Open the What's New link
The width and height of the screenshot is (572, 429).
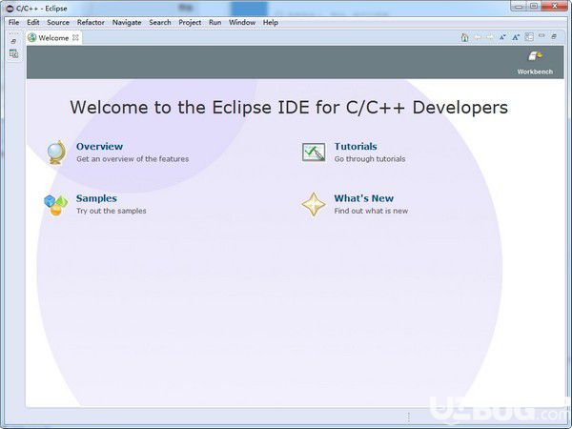coord(364,198)
